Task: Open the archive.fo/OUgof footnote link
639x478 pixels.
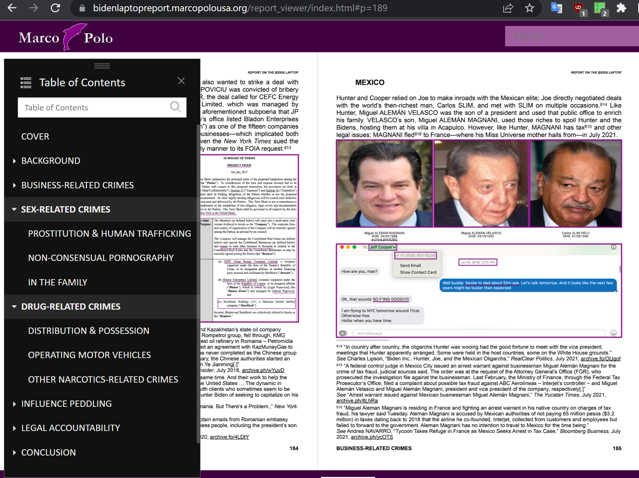Action: (600, 359)
